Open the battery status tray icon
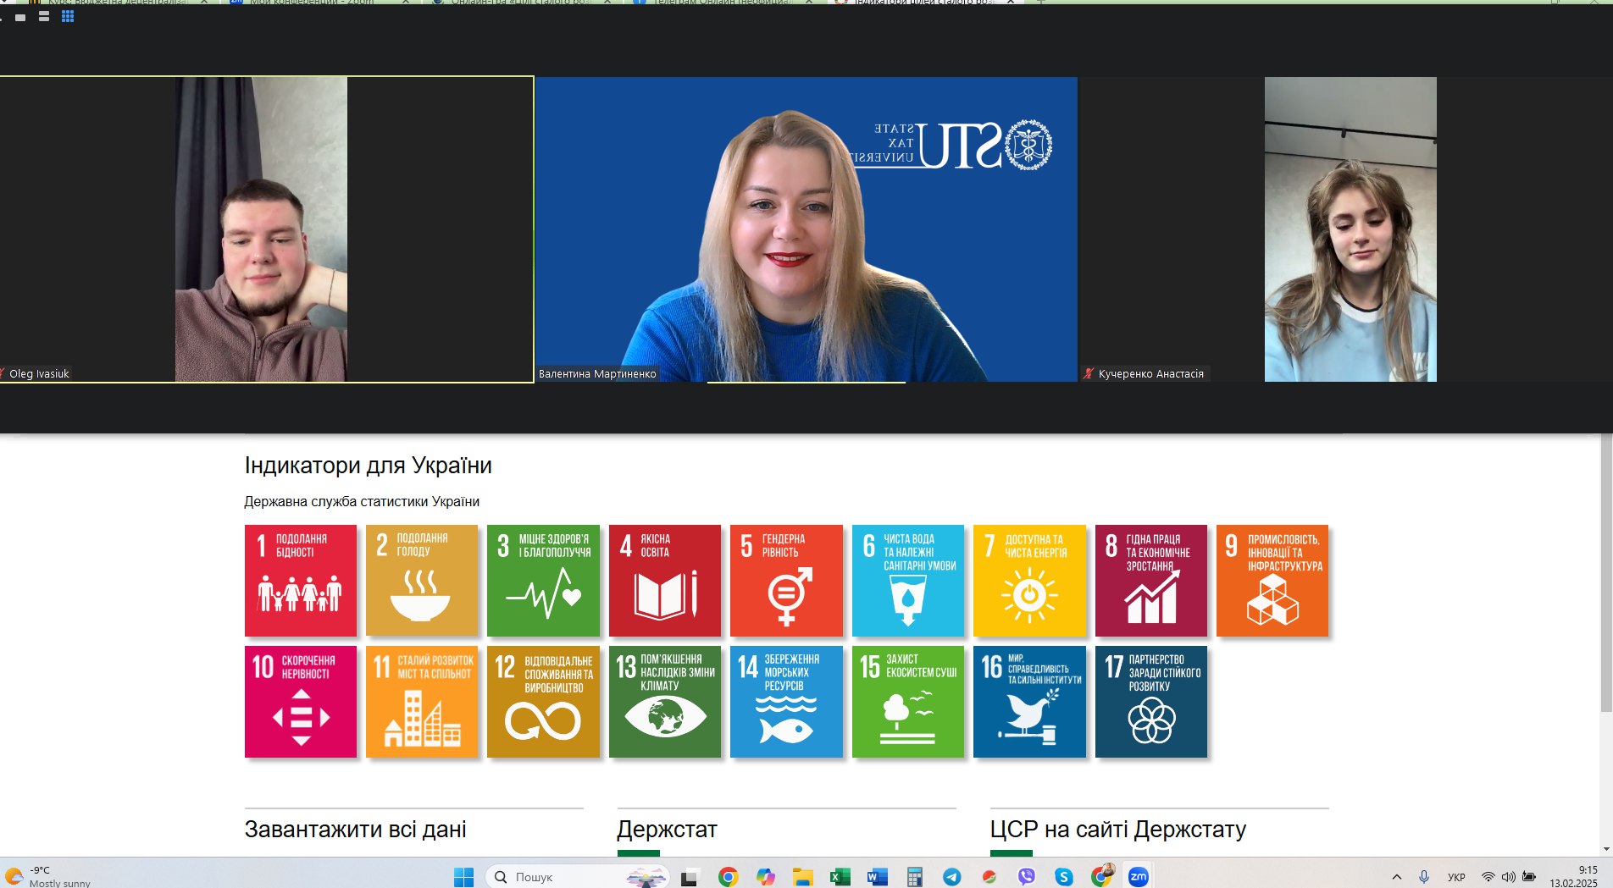The image size is (1613, 888). pyautogui.click(x=1529, y=877)
